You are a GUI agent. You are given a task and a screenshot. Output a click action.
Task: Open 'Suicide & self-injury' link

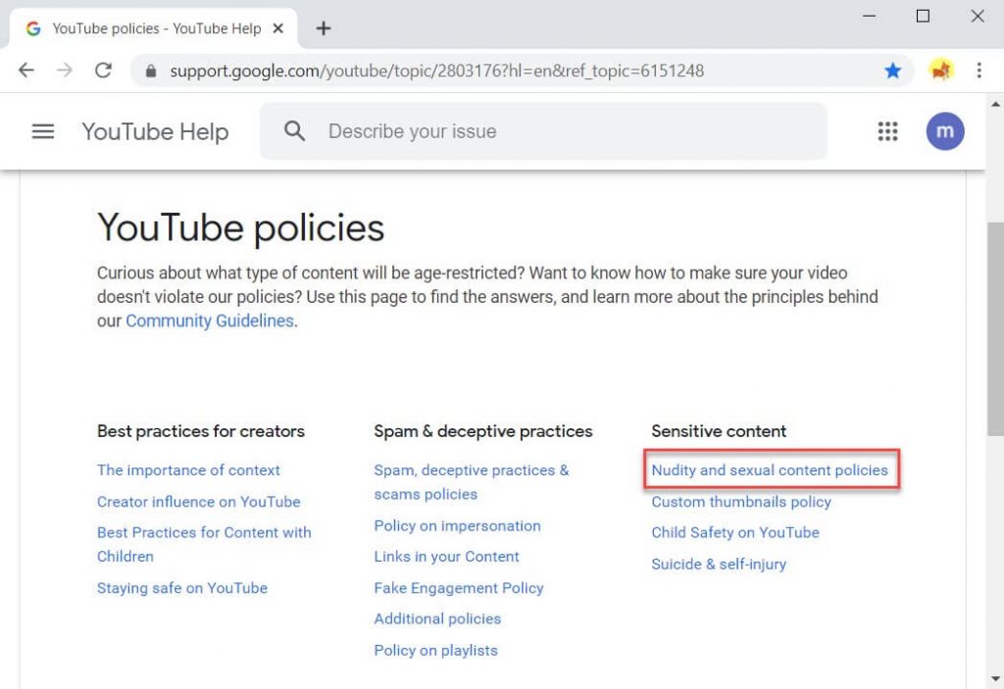tap(719, 565)
